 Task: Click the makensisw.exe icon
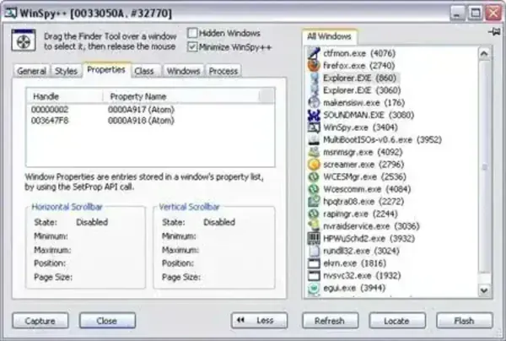click(x=314, y=103)
